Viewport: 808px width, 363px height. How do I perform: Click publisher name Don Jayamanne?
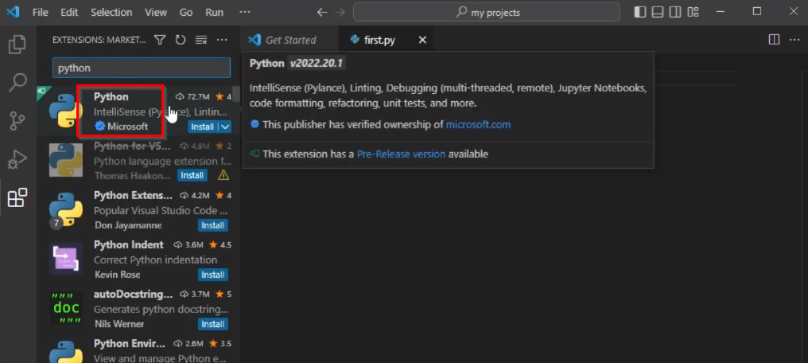tap(128, 225)
